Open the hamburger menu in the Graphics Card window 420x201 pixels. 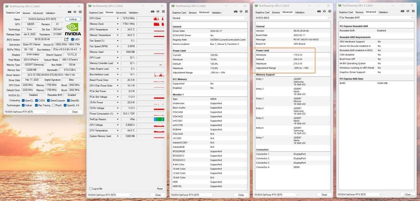pos(80,12)
